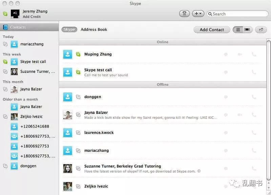
Task: Click the Add Contact button
Action: (x=212, y=30)
